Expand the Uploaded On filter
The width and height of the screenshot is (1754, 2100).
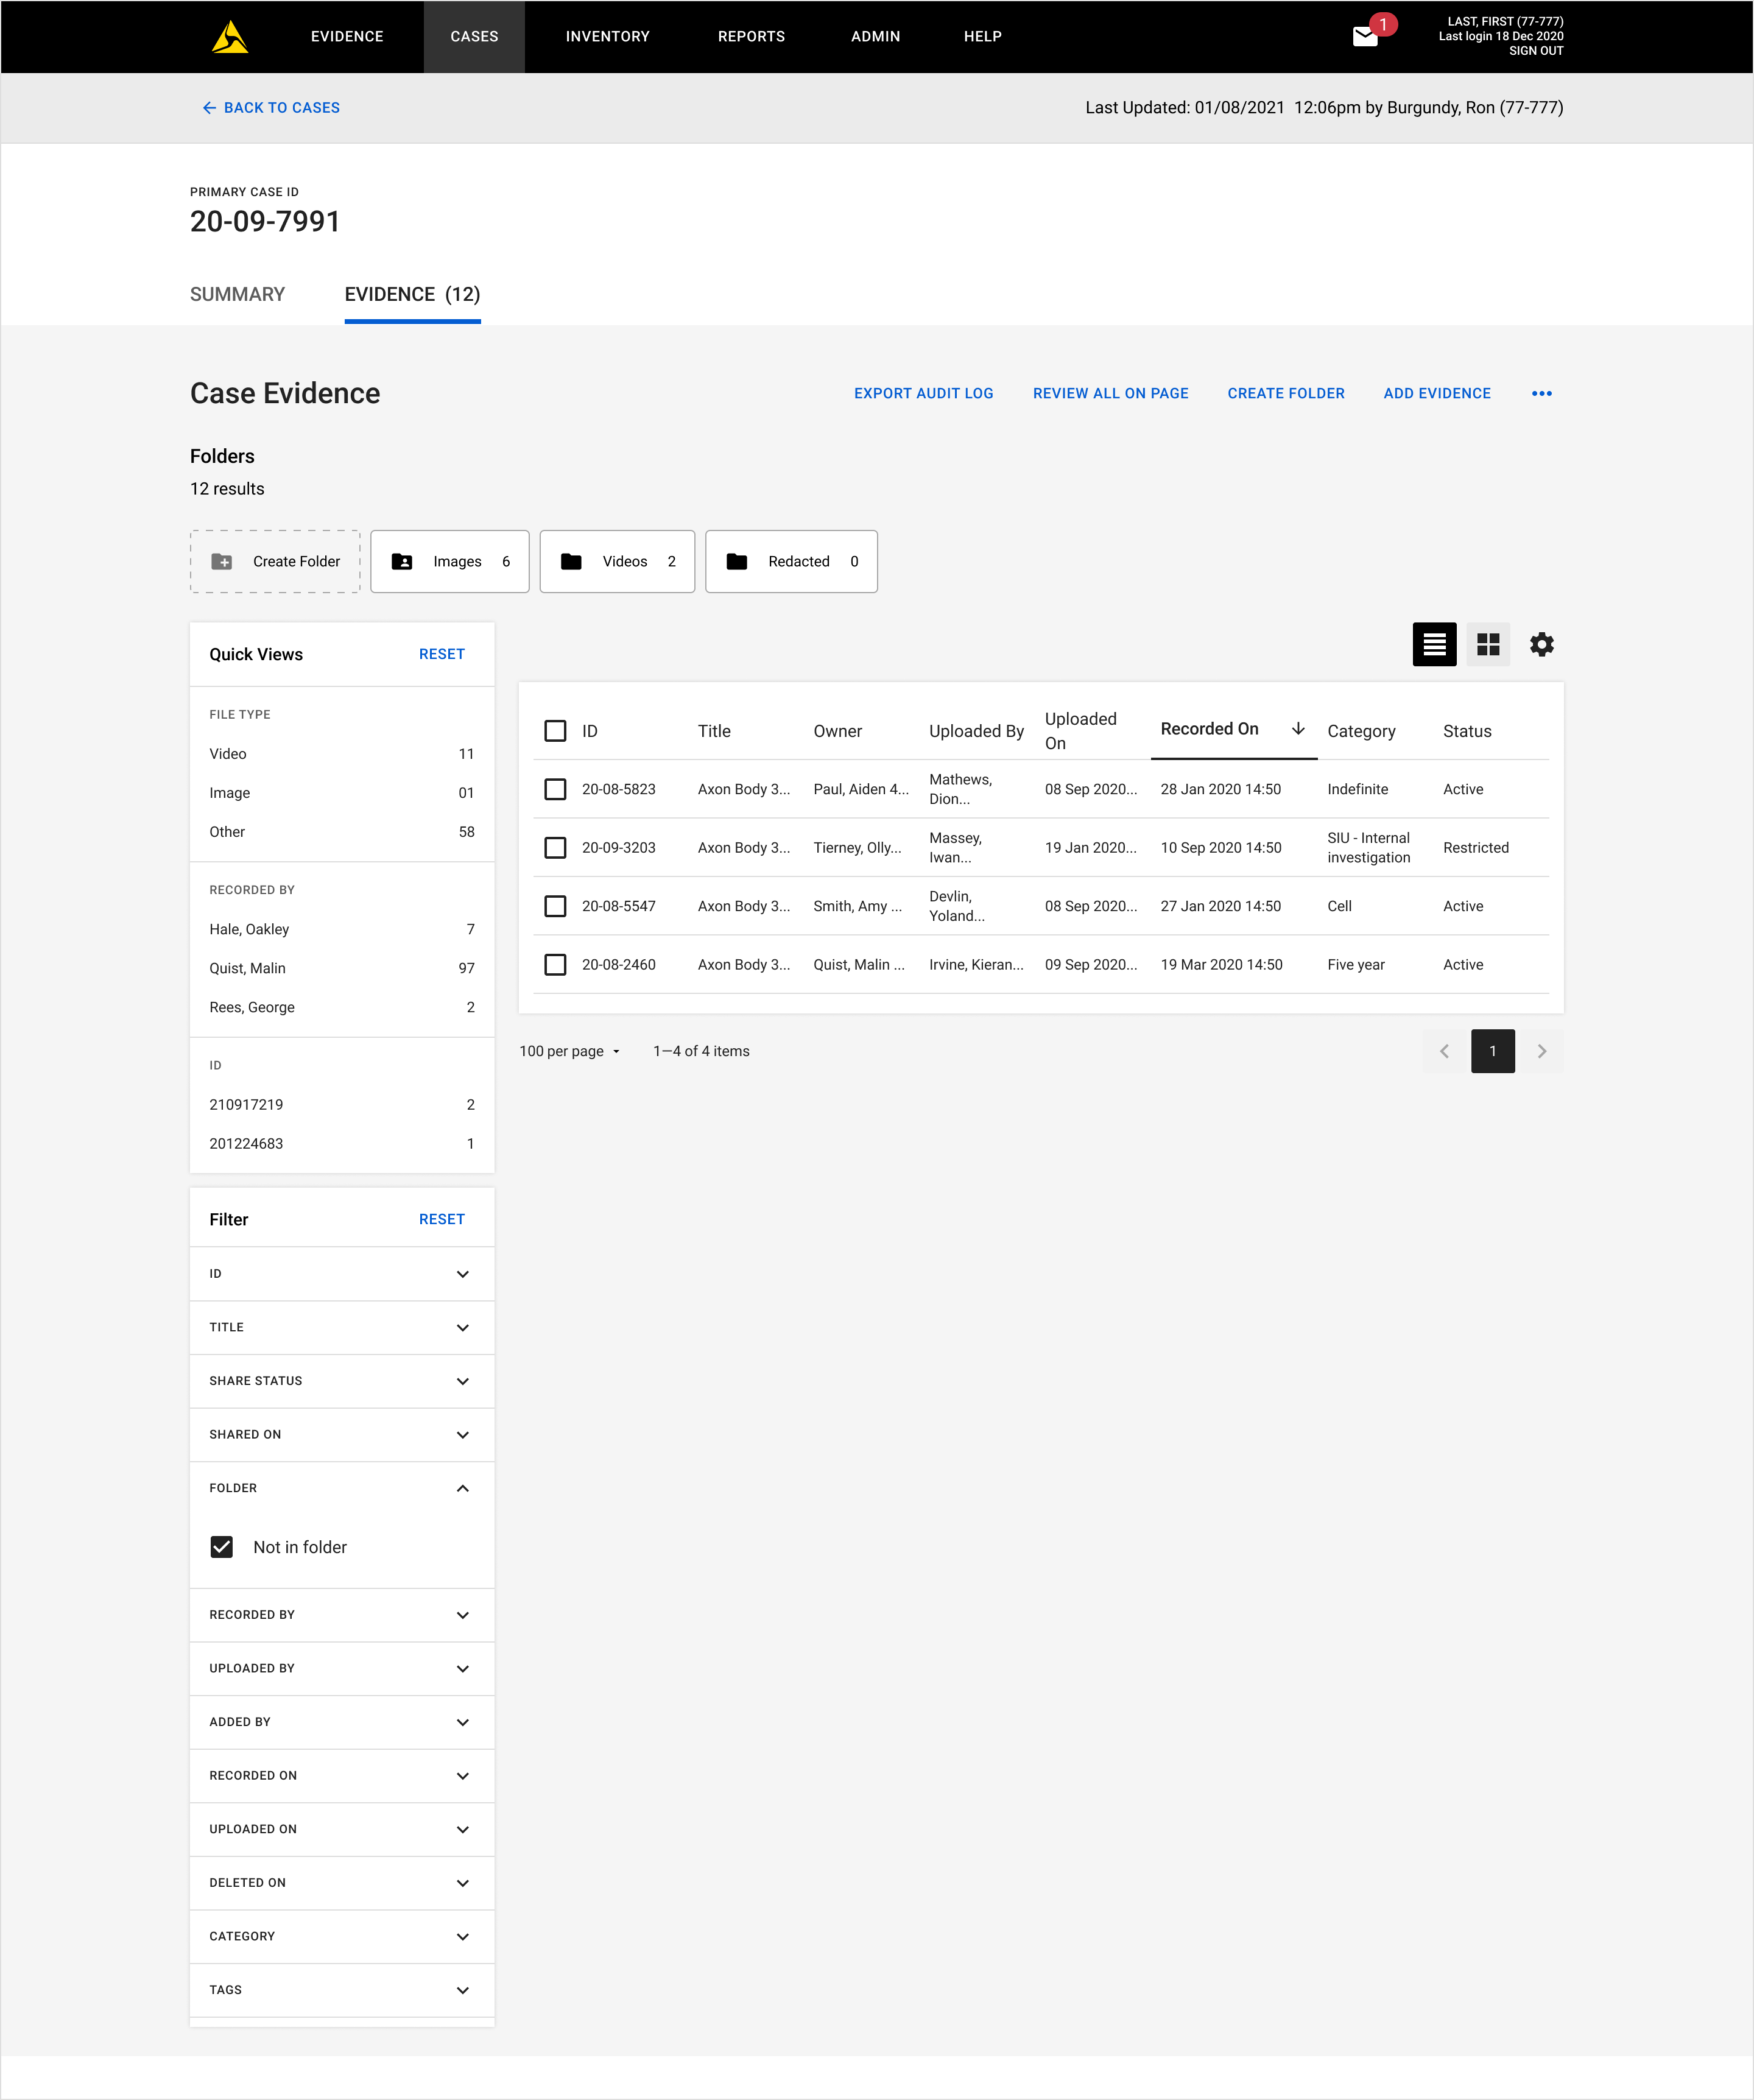point(342,1830)
